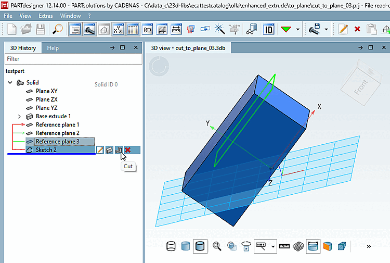Viewport: 390px width, 263px height.
Task: Switch to the Help tab
Action: click(x=53, y=48)
